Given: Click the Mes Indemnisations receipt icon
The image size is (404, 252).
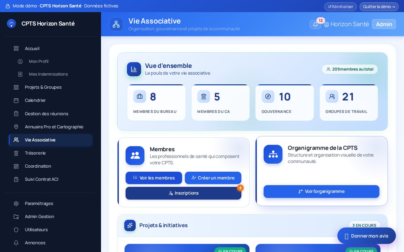Looking at the screenshot, I should (x=20, y=74).
